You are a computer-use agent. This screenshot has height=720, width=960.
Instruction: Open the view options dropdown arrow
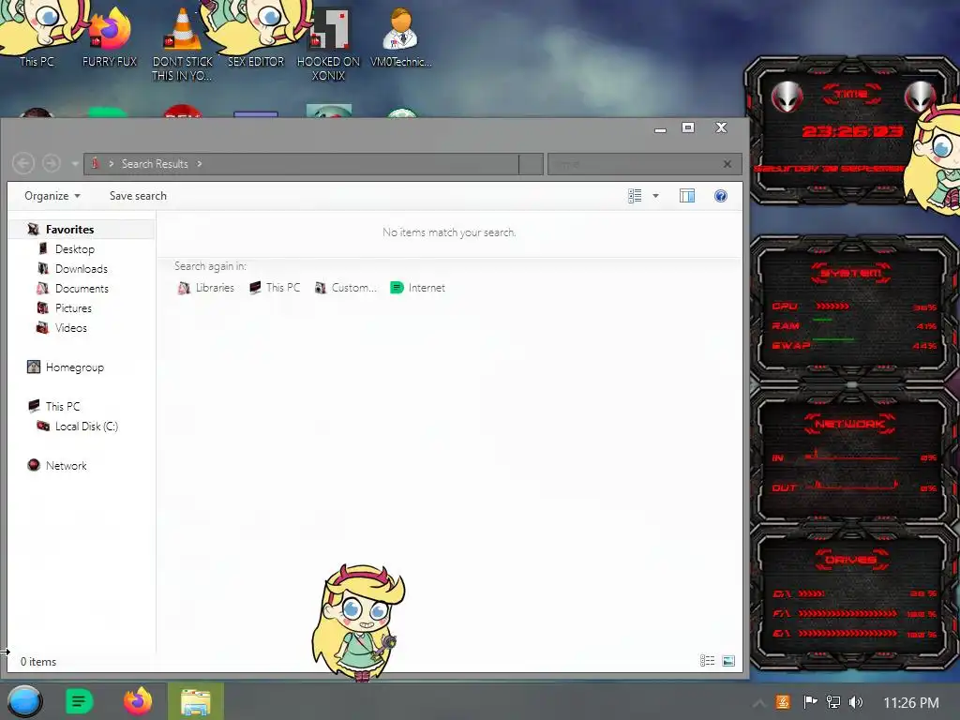pos(655,196)
